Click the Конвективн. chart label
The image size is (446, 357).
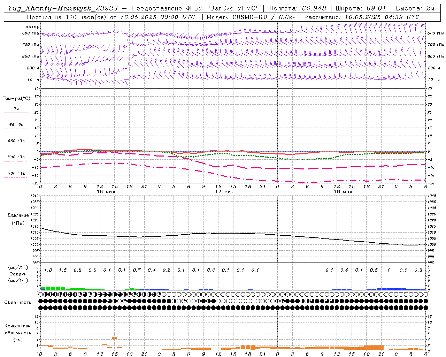pyautogui.click(x=18, y=326)
